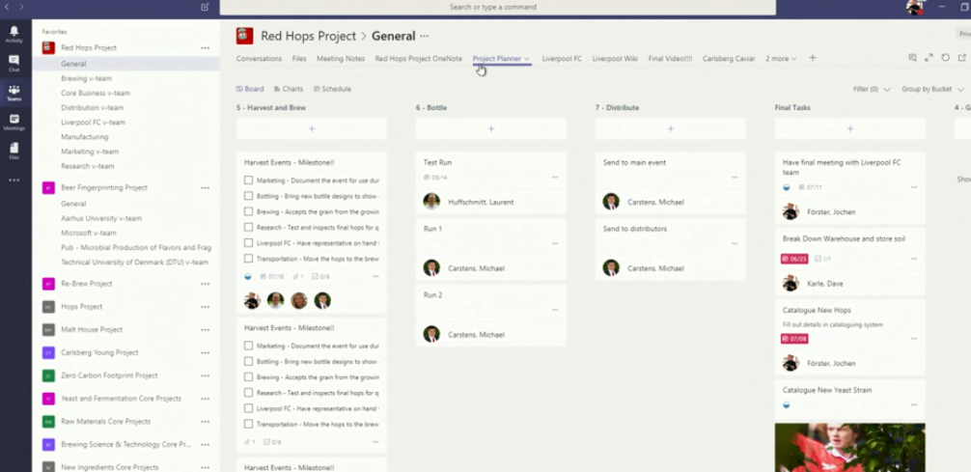Click the red 06/25 due date label
Viewport: 971px width, 472px height.
(794, 259)
